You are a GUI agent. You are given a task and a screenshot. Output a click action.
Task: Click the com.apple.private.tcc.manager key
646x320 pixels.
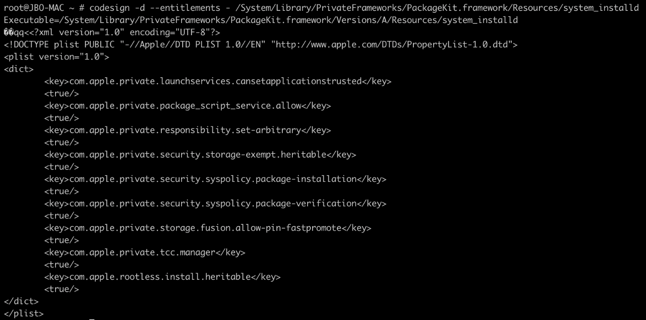(x=145, y=252)
